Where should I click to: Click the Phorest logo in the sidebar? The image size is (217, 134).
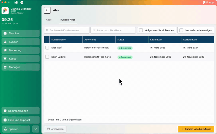[5, 11]
